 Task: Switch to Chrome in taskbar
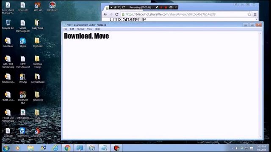[68, 148]
